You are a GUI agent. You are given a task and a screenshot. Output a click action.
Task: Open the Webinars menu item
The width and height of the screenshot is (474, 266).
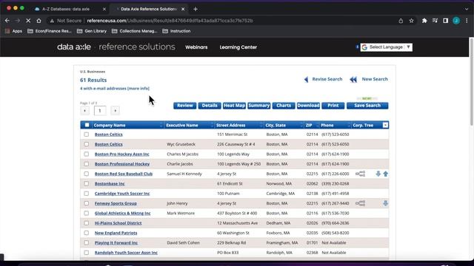[196, 47]
